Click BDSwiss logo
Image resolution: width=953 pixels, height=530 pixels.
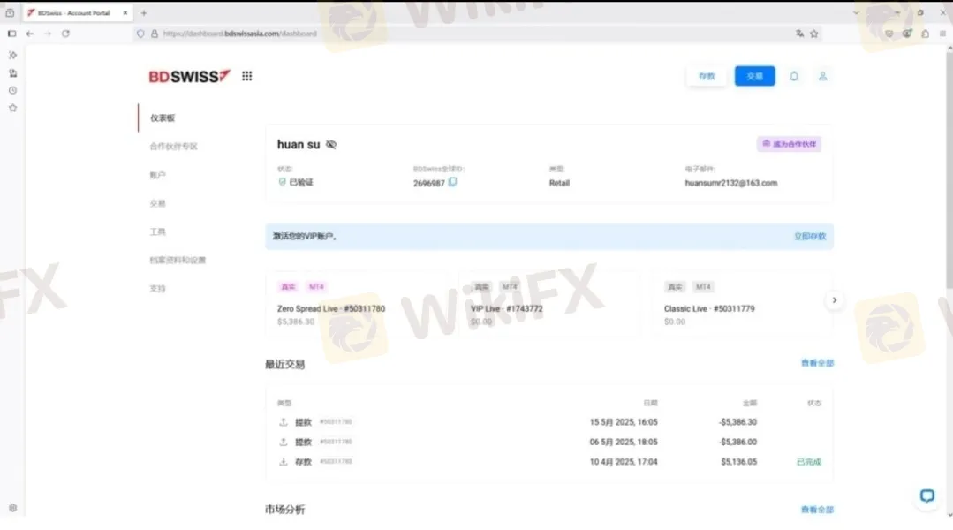[x=190, y=76]
